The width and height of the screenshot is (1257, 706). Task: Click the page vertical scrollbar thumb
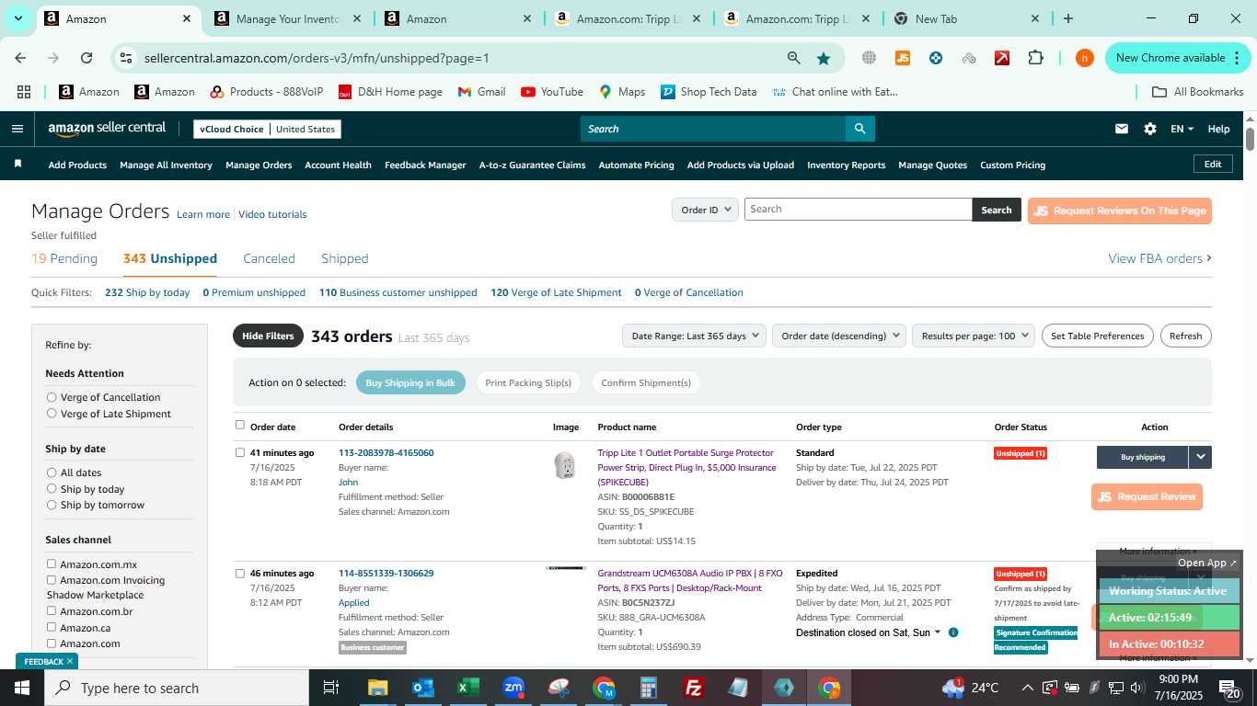(1251, 140)
